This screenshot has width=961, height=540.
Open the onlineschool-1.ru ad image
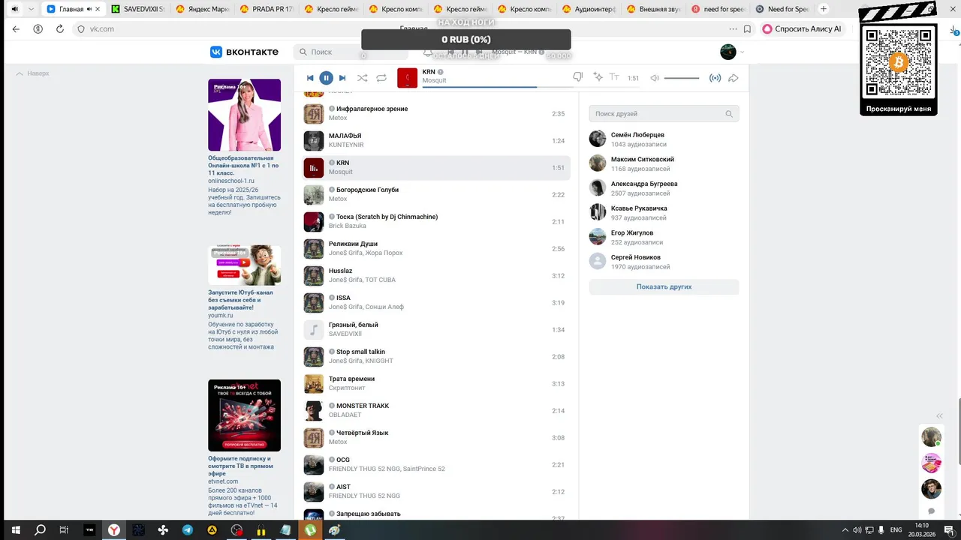pyautogui.click(x=244, y=115)
